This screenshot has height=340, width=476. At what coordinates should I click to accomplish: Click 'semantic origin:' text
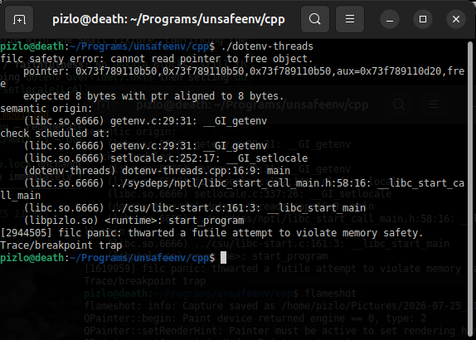click(x=46, y=109)
